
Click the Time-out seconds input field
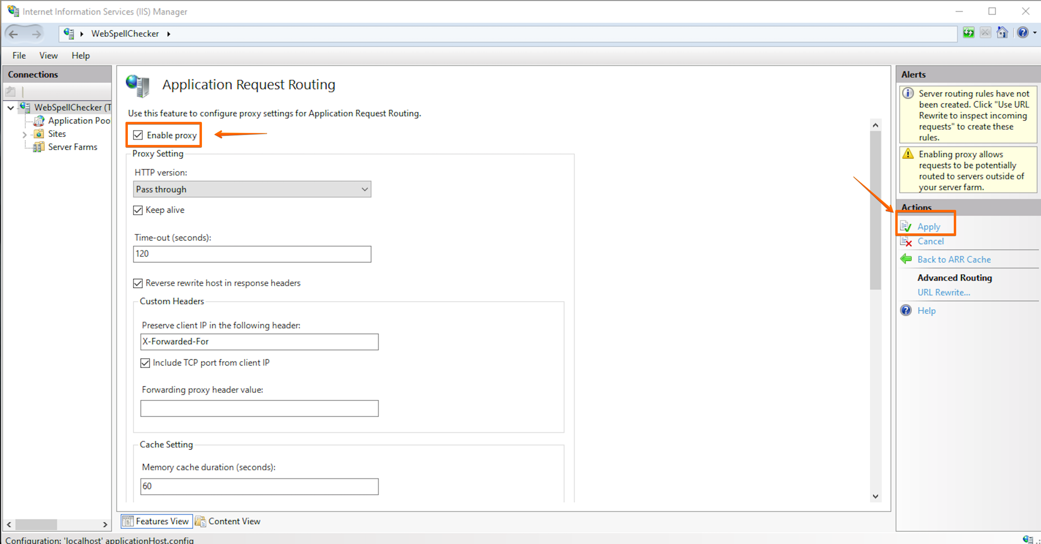coord(252,254)
